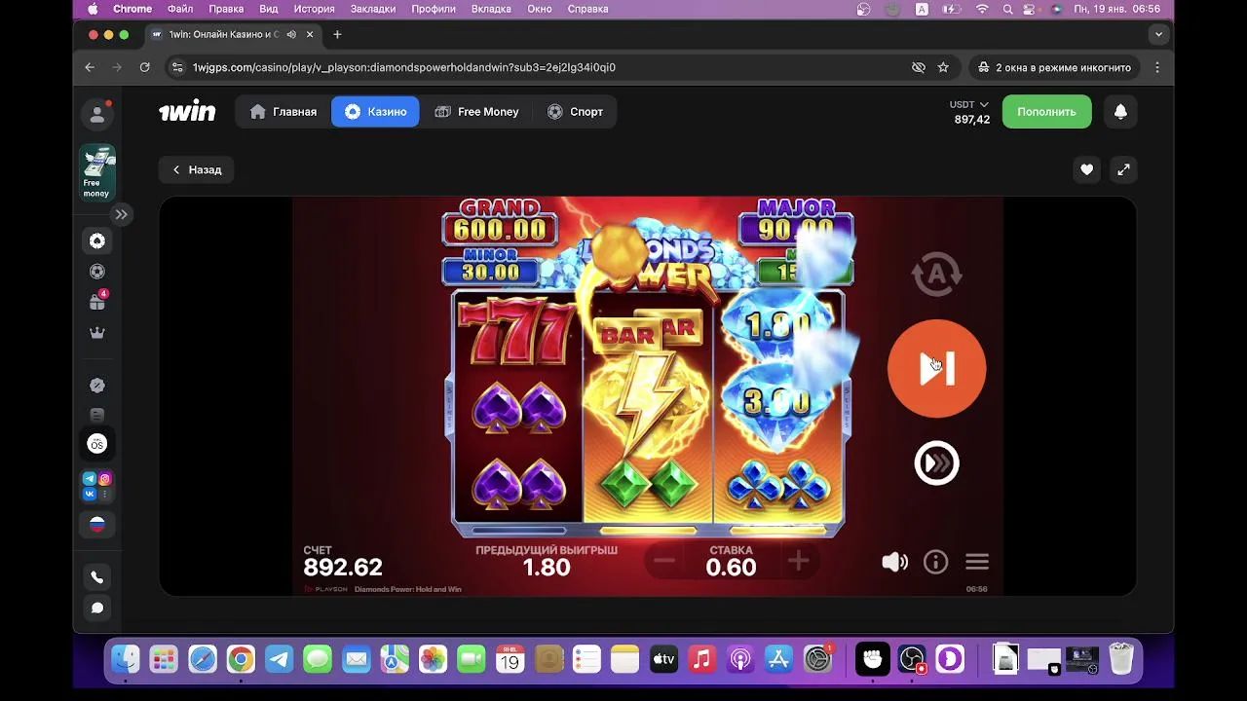
Task: Open Chrome three-dot menu
Action: click(x=1157, y=67)
